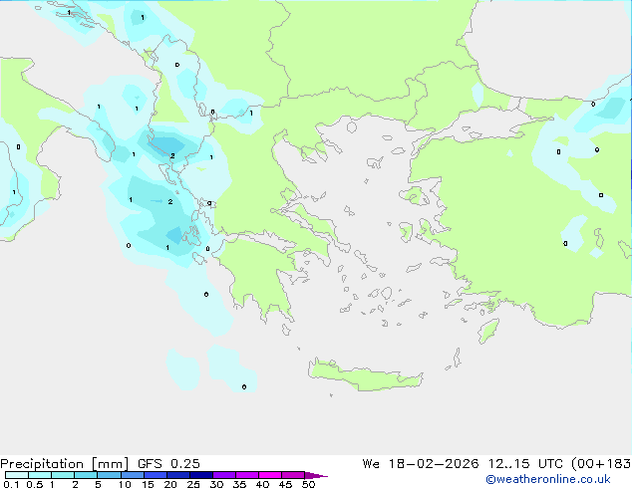The image size is (632, 488).
Task: Click the 35 mm purple legend swatch
Action: tap(247, 475)
